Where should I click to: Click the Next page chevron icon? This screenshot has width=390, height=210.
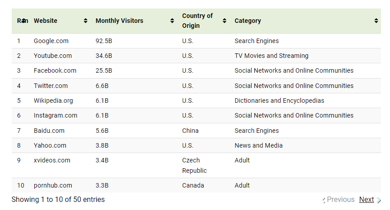(379, 200)
